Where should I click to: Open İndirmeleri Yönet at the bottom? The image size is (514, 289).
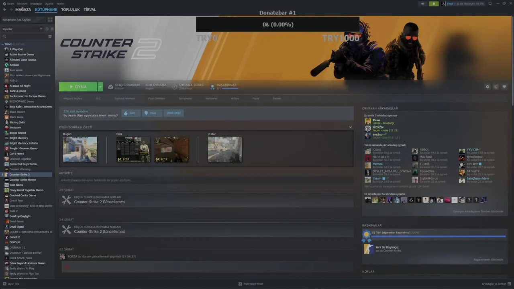click(251, 284)
